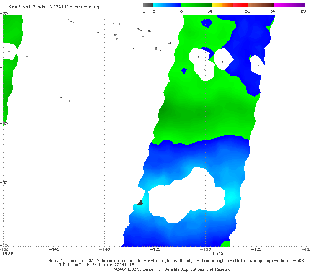This screenshot has height=272, width=310.
Task: Click longitude label '-130'
Action: (x=205, y=249)
